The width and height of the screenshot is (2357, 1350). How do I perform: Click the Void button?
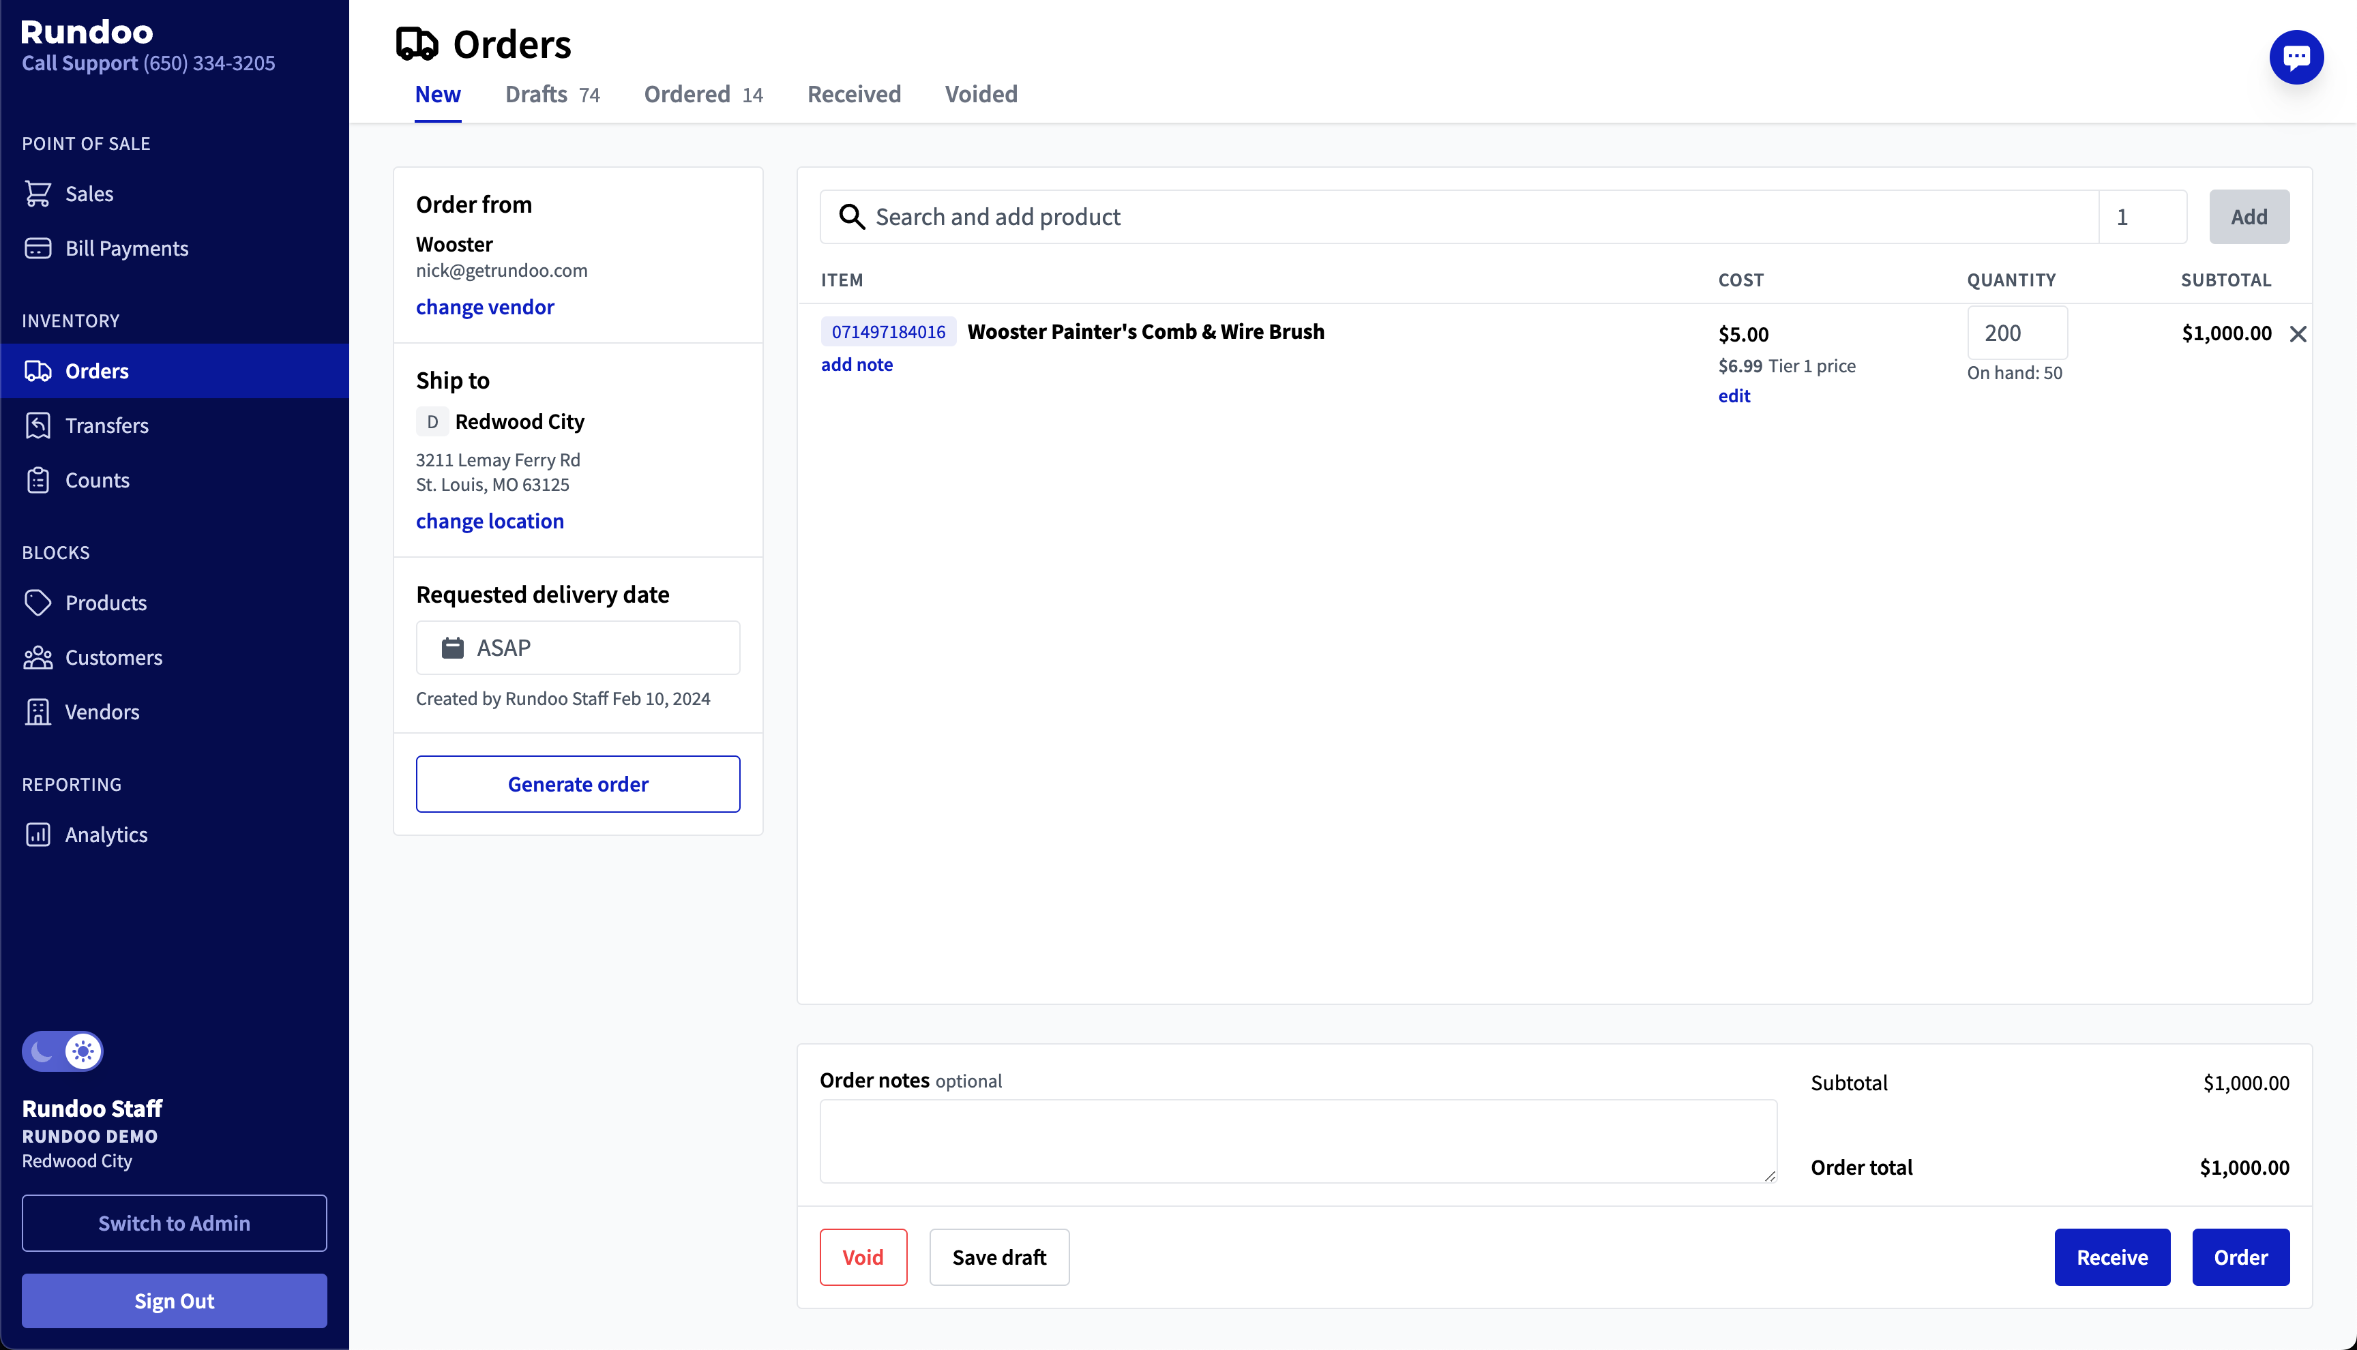click(863, 1257)
